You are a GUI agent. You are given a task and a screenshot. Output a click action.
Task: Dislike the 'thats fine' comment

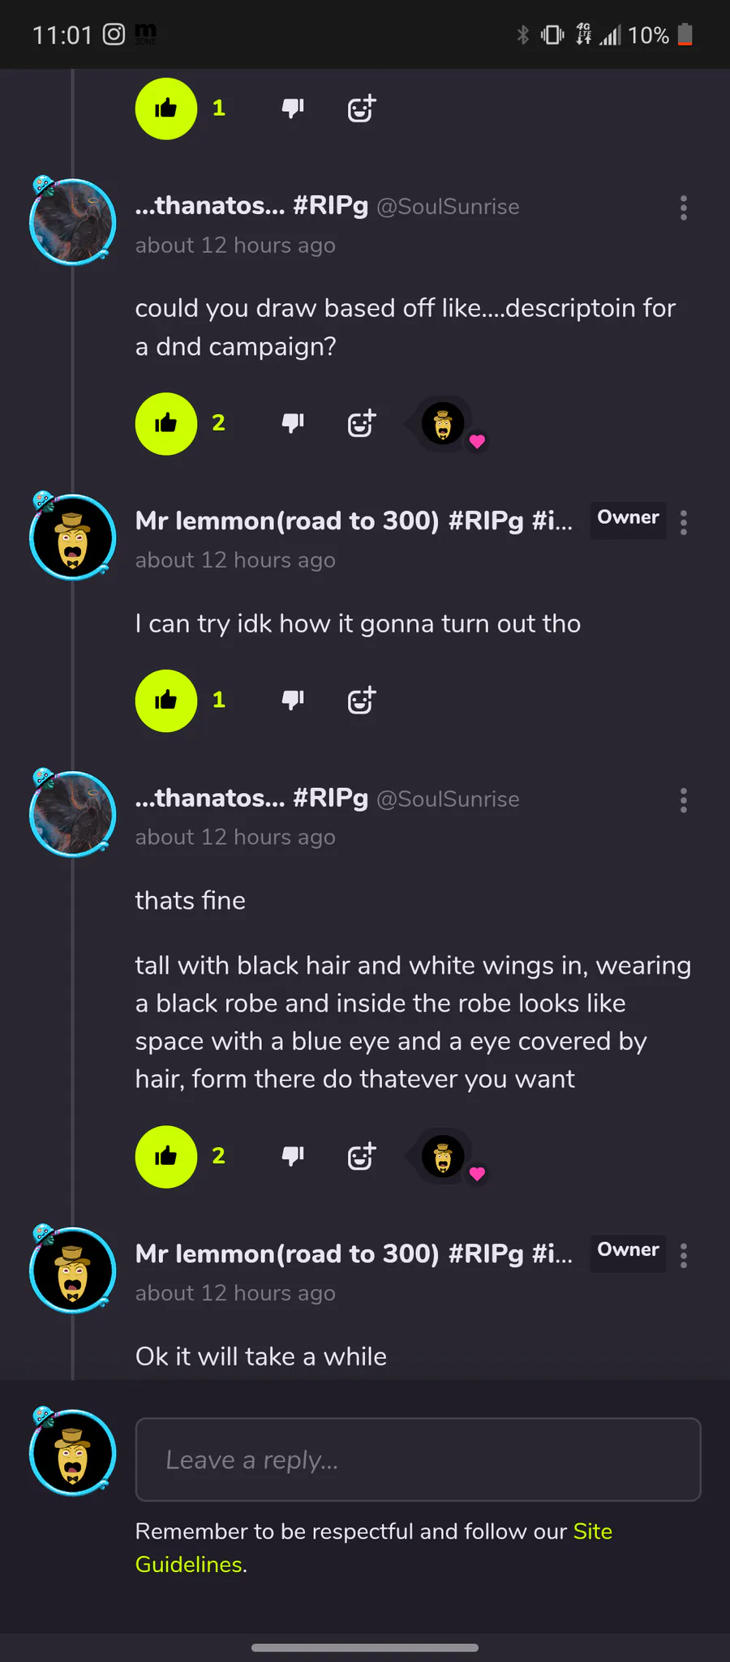tap(293, 1156)
